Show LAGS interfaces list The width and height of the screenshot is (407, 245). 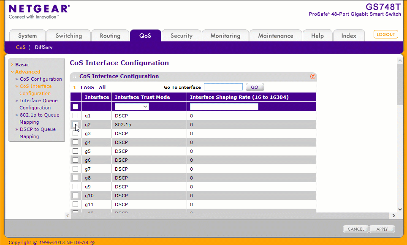click(x=87, y=87)
